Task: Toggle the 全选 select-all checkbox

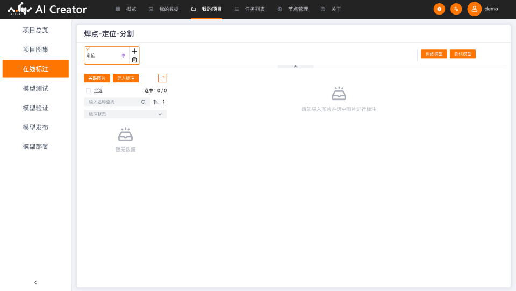Action: [89, 90]
